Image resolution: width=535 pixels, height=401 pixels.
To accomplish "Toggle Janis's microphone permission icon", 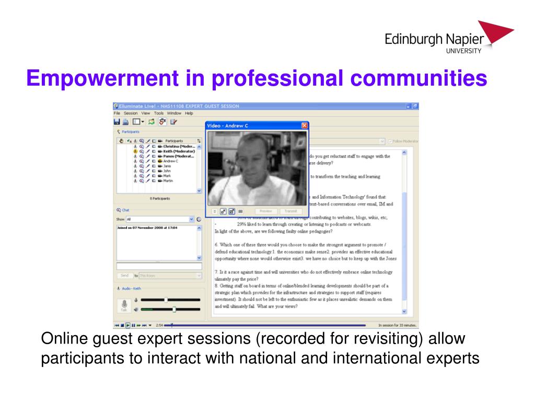I will point(135,166).
